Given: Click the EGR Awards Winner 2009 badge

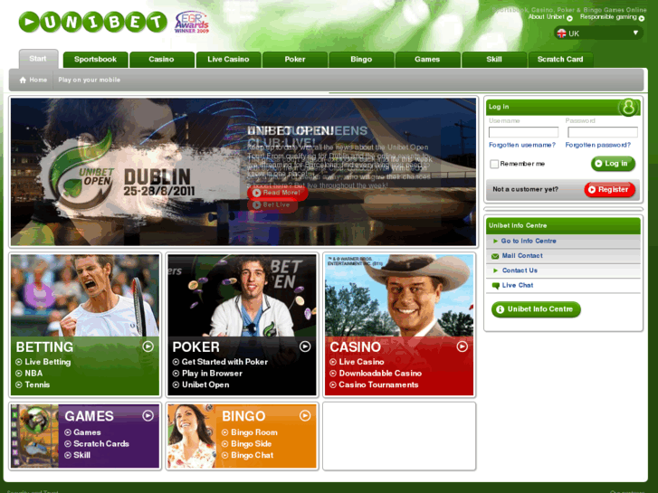Looking at the screenshot, I should [x=192, y=23].
